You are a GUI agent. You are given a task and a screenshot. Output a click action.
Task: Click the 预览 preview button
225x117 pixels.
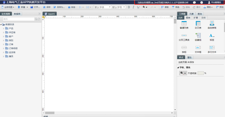click(220, 7)
